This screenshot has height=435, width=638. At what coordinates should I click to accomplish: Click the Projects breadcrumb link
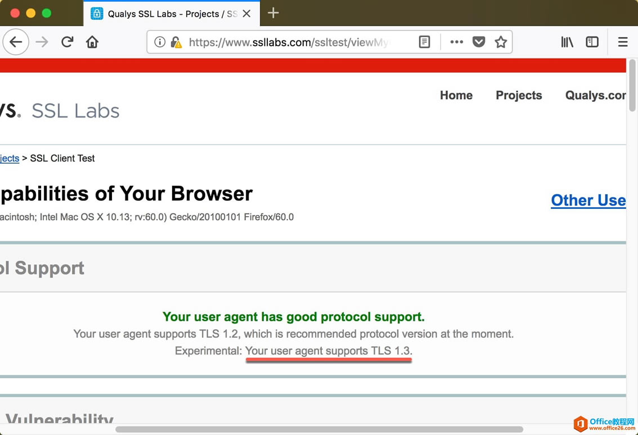[x=10, y=158]
